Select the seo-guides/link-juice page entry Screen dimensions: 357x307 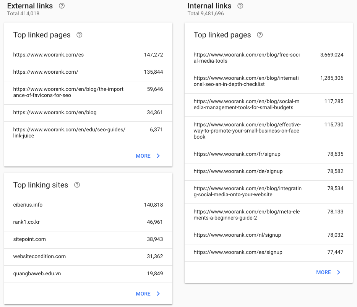[88, 132]
